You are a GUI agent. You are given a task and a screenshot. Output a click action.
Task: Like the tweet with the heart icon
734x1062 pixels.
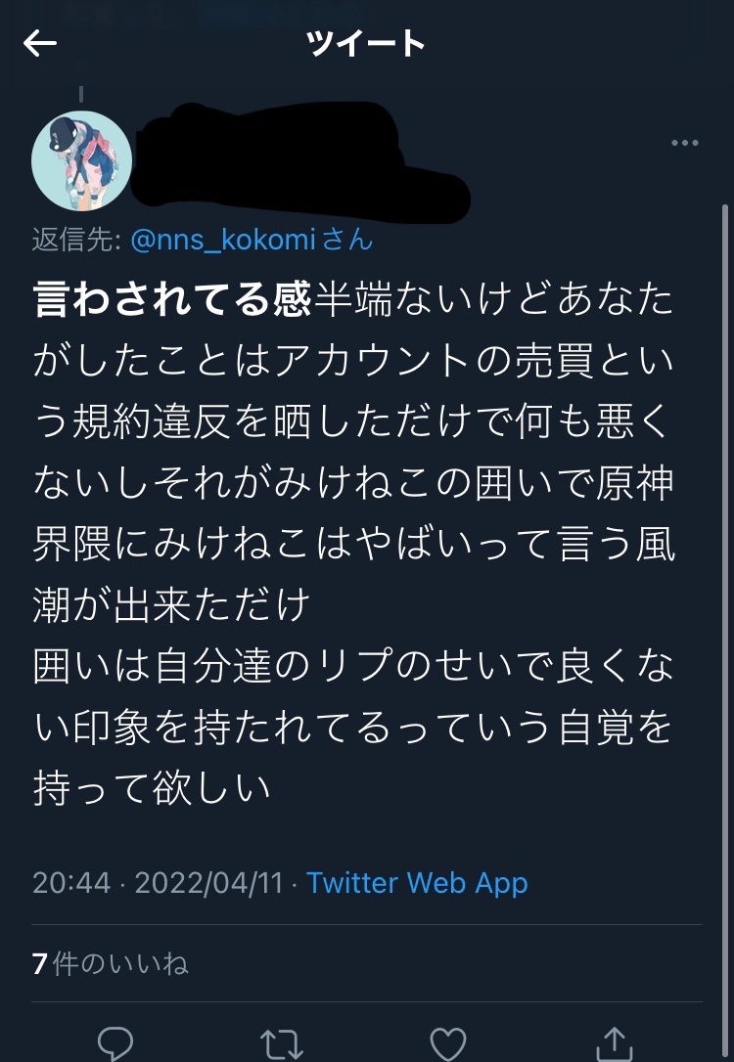tap(448, 1042)
